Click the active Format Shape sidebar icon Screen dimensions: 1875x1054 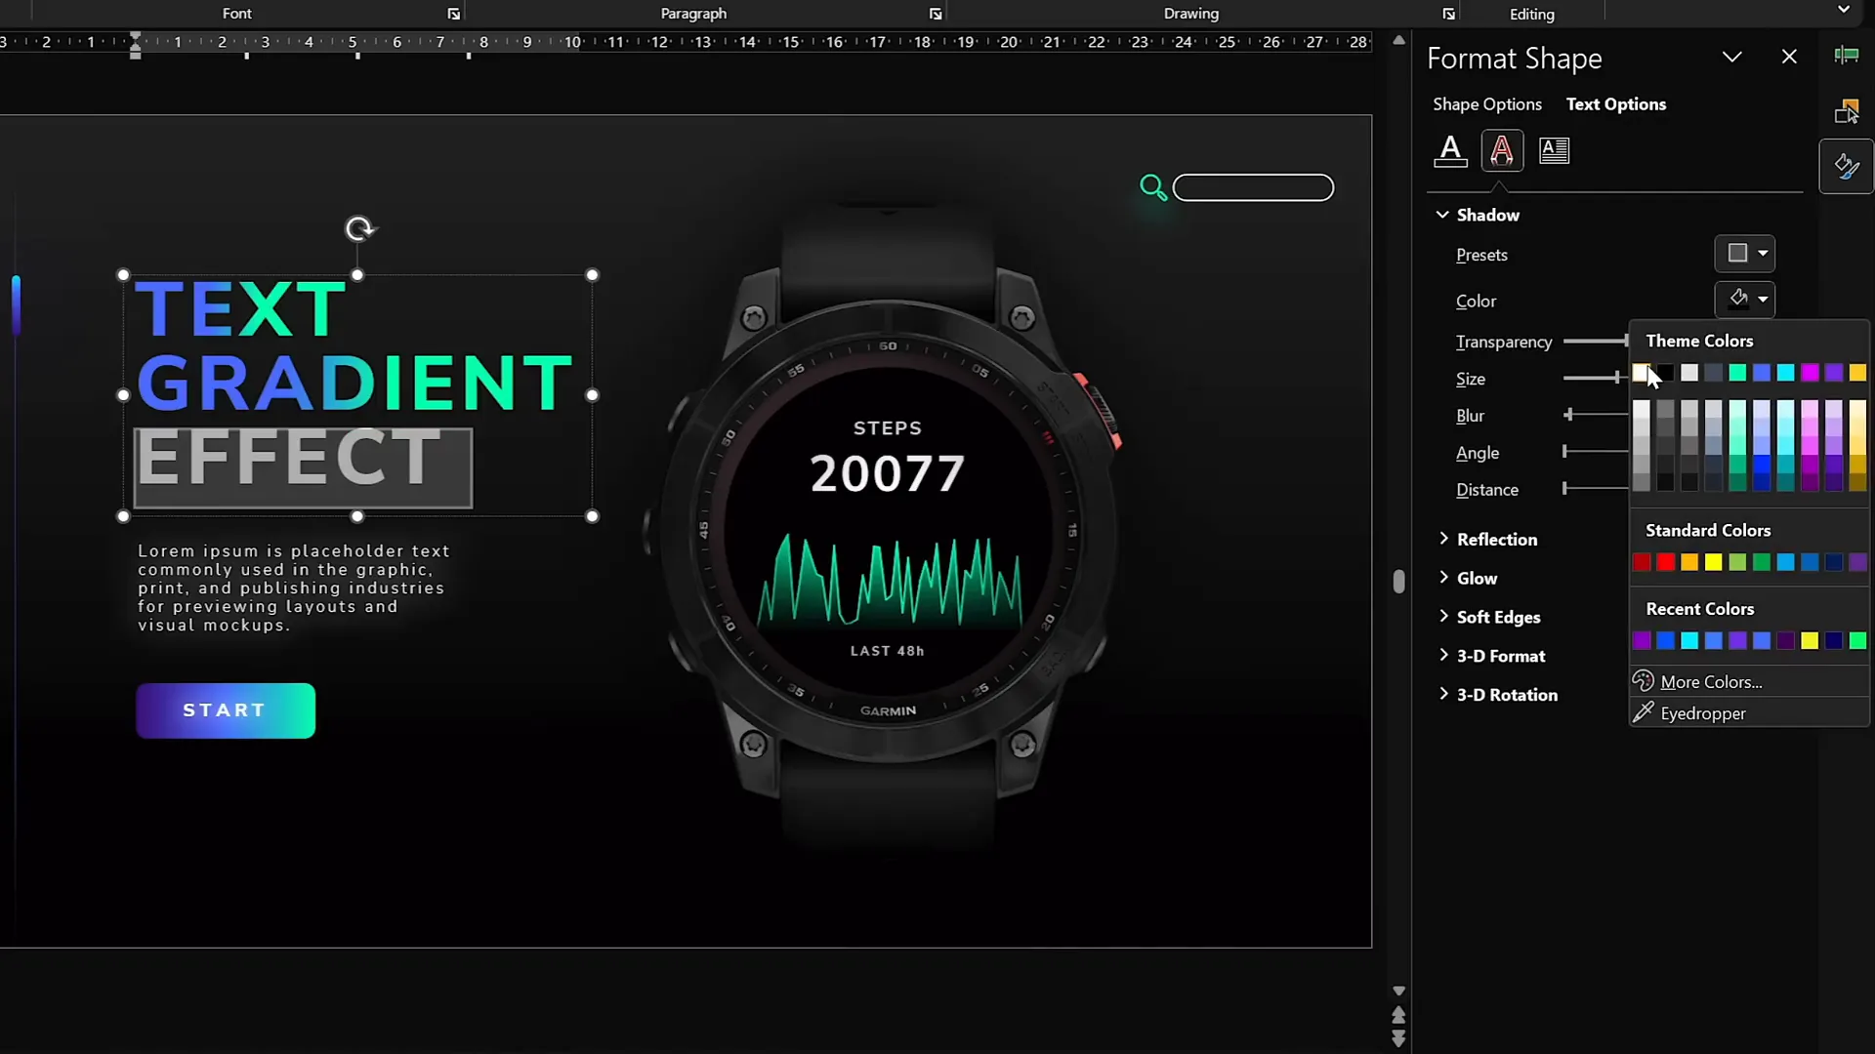pyautogui.click(x=1846, y=166)
